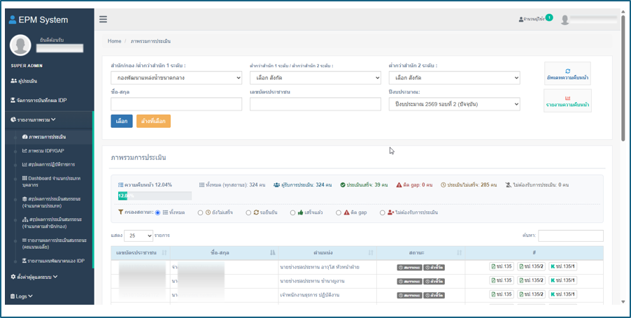The image size is (631, 318).
Task: Open the ปีงบประมาณ fiscal year dropdown
Action: coord(454,104)
